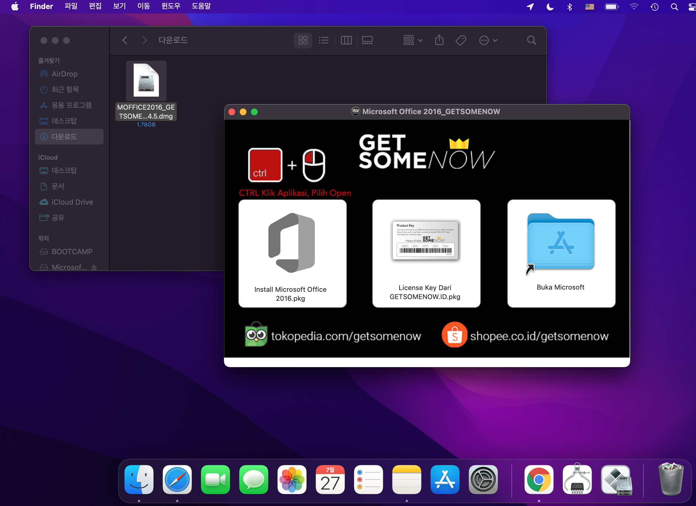Select AirDrop in the Finder sidebar
This screenshot has width=696, height=506.
tap(69, 74)
